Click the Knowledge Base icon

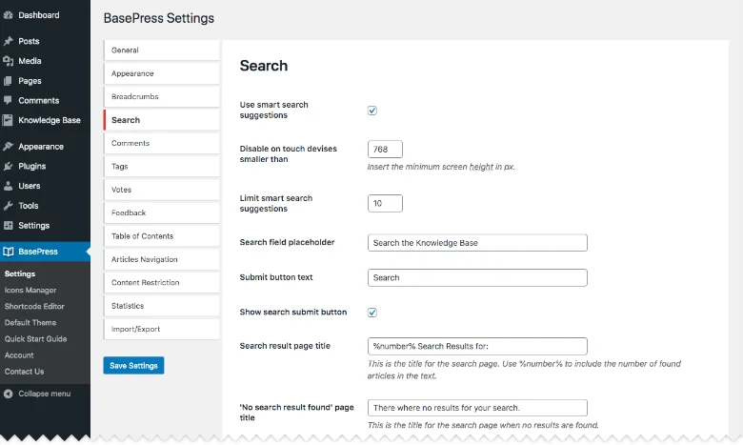pyautogui.click(x=8, y=120)
